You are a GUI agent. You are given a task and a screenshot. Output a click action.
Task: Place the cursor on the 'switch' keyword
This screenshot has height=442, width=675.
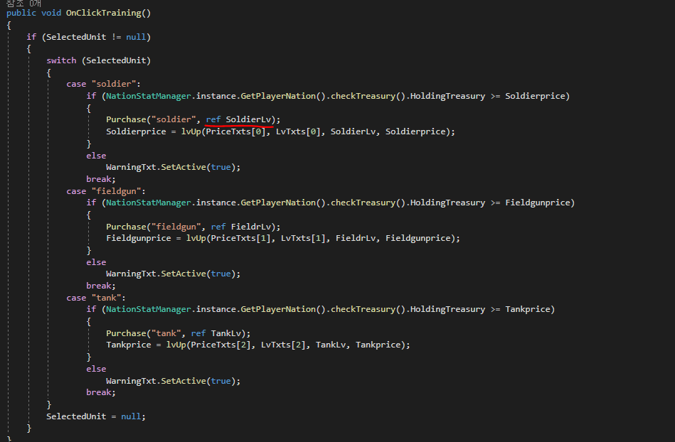tap(61, 60)
